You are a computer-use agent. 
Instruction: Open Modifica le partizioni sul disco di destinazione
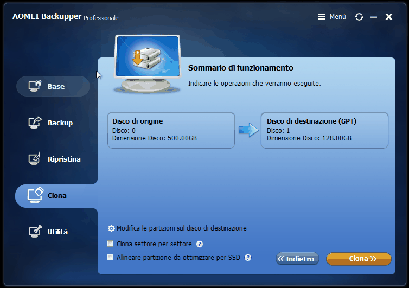click(x=181, y=228)
